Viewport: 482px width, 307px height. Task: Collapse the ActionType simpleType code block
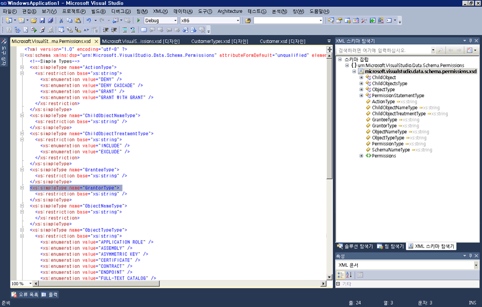click(22, 67)
